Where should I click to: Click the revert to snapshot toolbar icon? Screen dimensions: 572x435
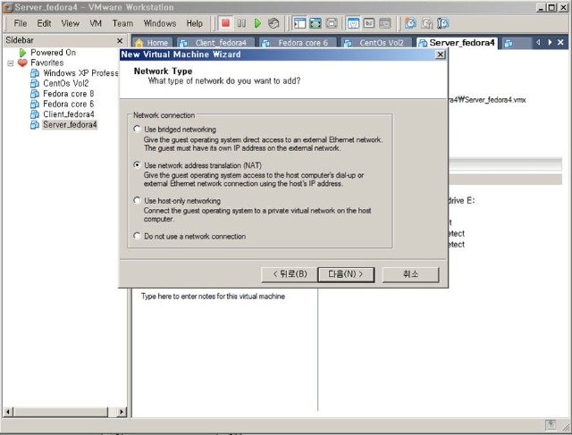[x=426, y=23]
